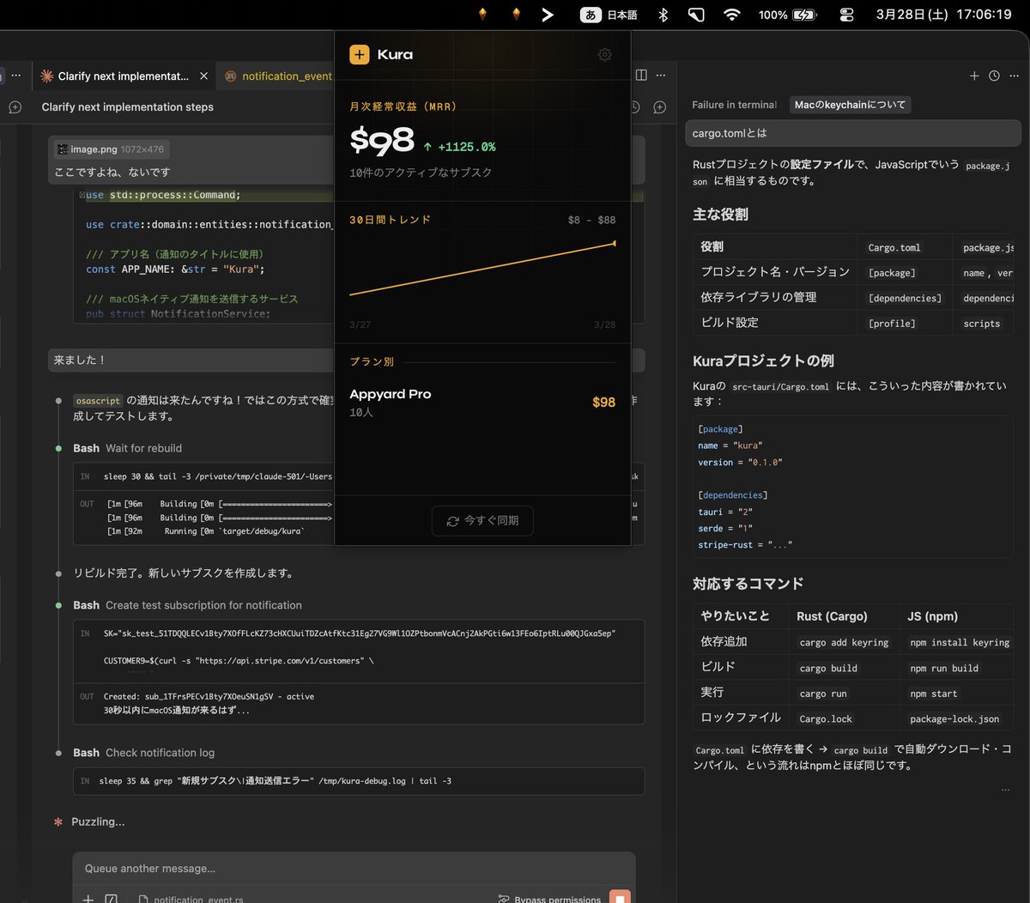The width and height of the screenshot is (1030, 903).
Task: Click the SK= sk_test command line
Action: click(360, 633)
